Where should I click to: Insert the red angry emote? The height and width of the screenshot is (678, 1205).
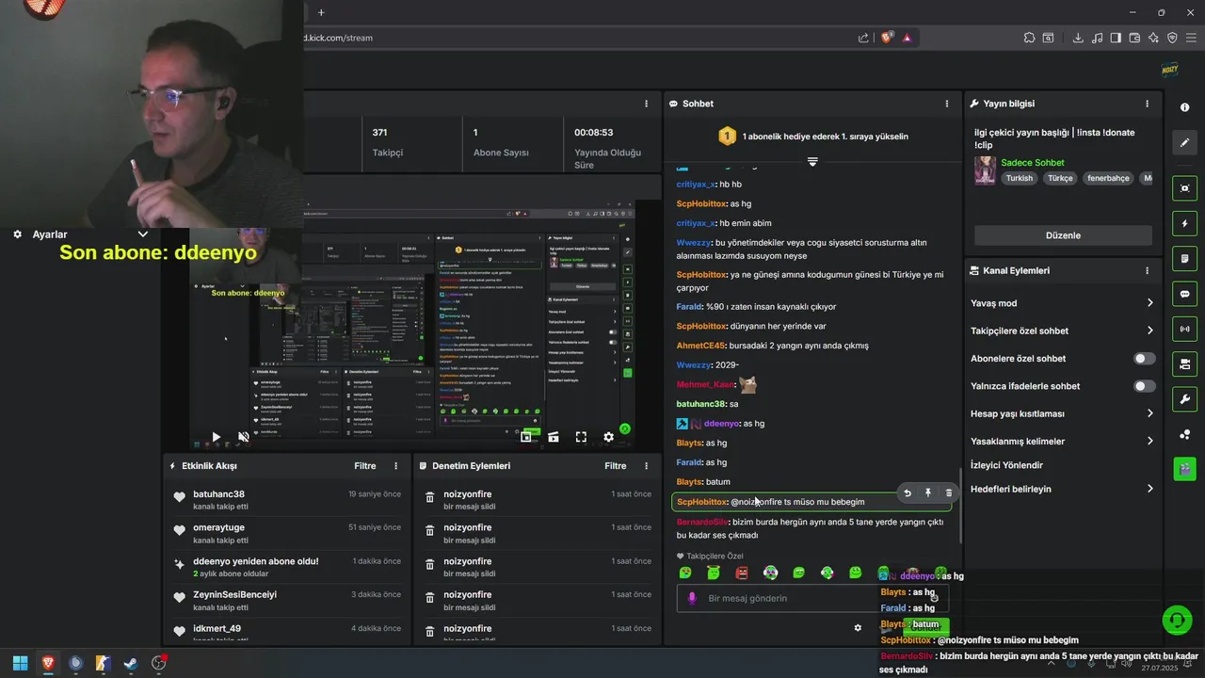point(742,573)
